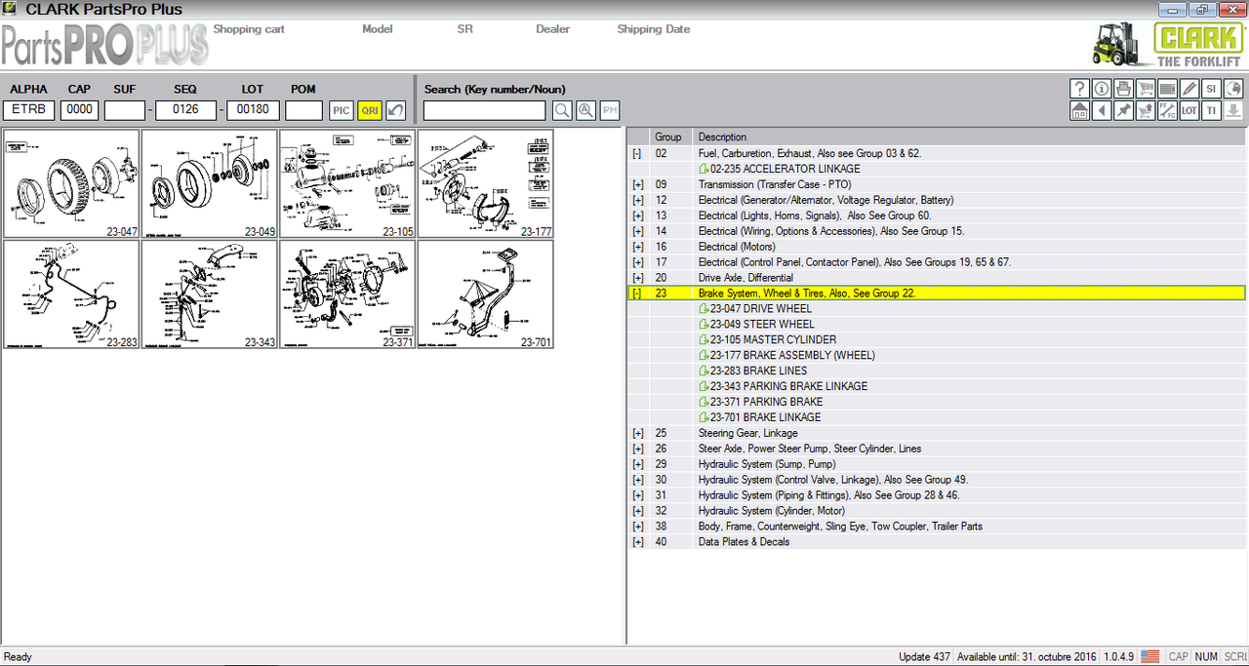
Task: Open 02-235 ACCELERATOR LINKAGE
Action: tap(778, 169)
